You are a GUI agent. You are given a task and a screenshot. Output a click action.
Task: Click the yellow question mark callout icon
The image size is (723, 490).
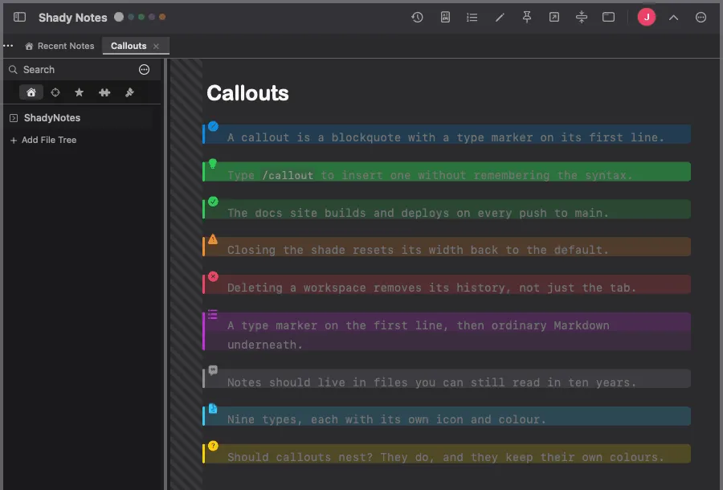[213, 446]
